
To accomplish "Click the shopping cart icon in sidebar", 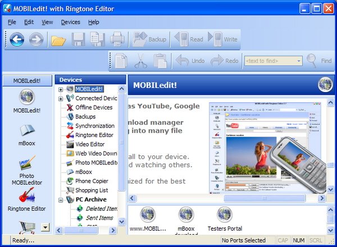I will point(27,227).
